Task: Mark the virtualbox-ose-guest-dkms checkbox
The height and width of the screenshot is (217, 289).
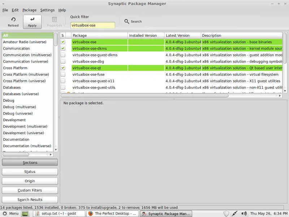Action: coord(63,55)
